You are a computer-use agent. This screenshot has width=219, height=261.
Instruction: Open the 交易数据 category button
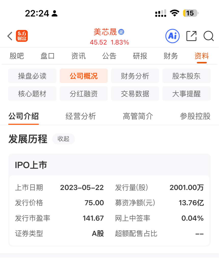coord(135,94)
